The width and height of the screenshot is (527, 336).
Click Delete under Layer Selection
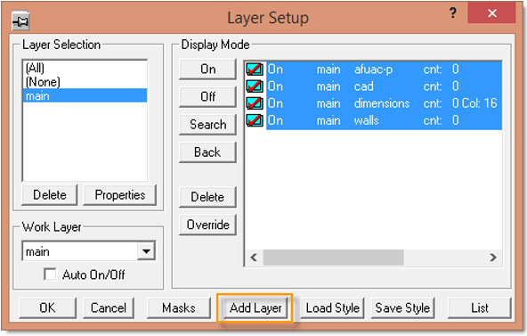click(50, 195)
